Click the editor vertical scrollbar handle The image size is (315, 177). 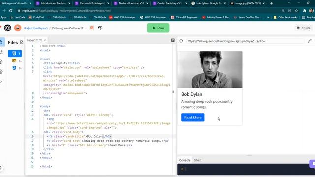pyautogui.click(x=173, y=92)
